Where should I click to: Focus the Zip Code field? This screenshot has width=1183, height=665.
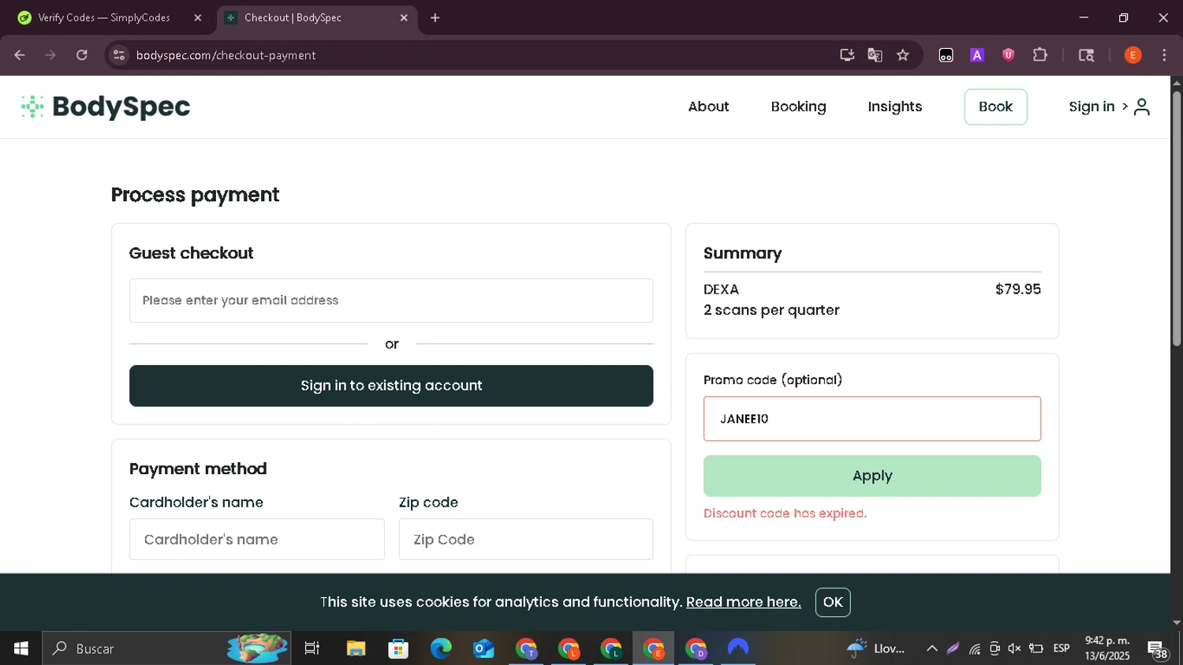526,540
